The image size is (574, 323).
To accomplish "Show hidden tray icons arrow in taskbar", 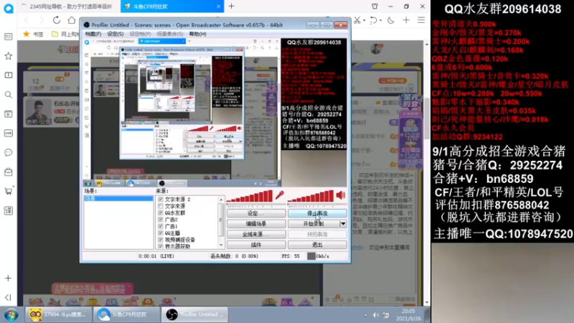I will tap(365, 315).
